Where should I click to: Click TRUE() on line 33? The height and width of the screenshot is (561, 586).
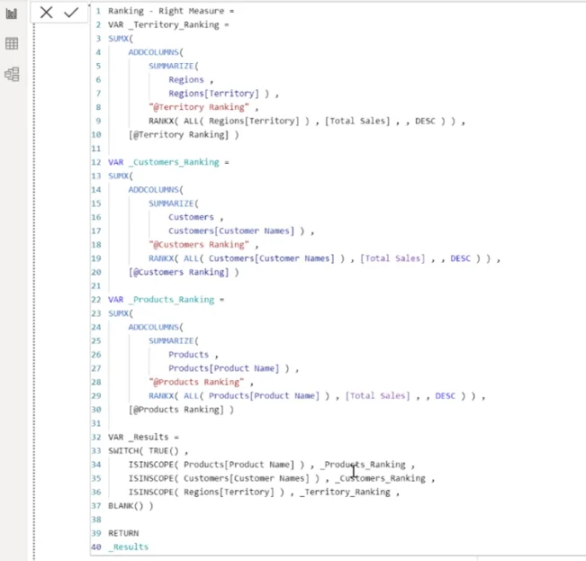click(x=164, y=451)
